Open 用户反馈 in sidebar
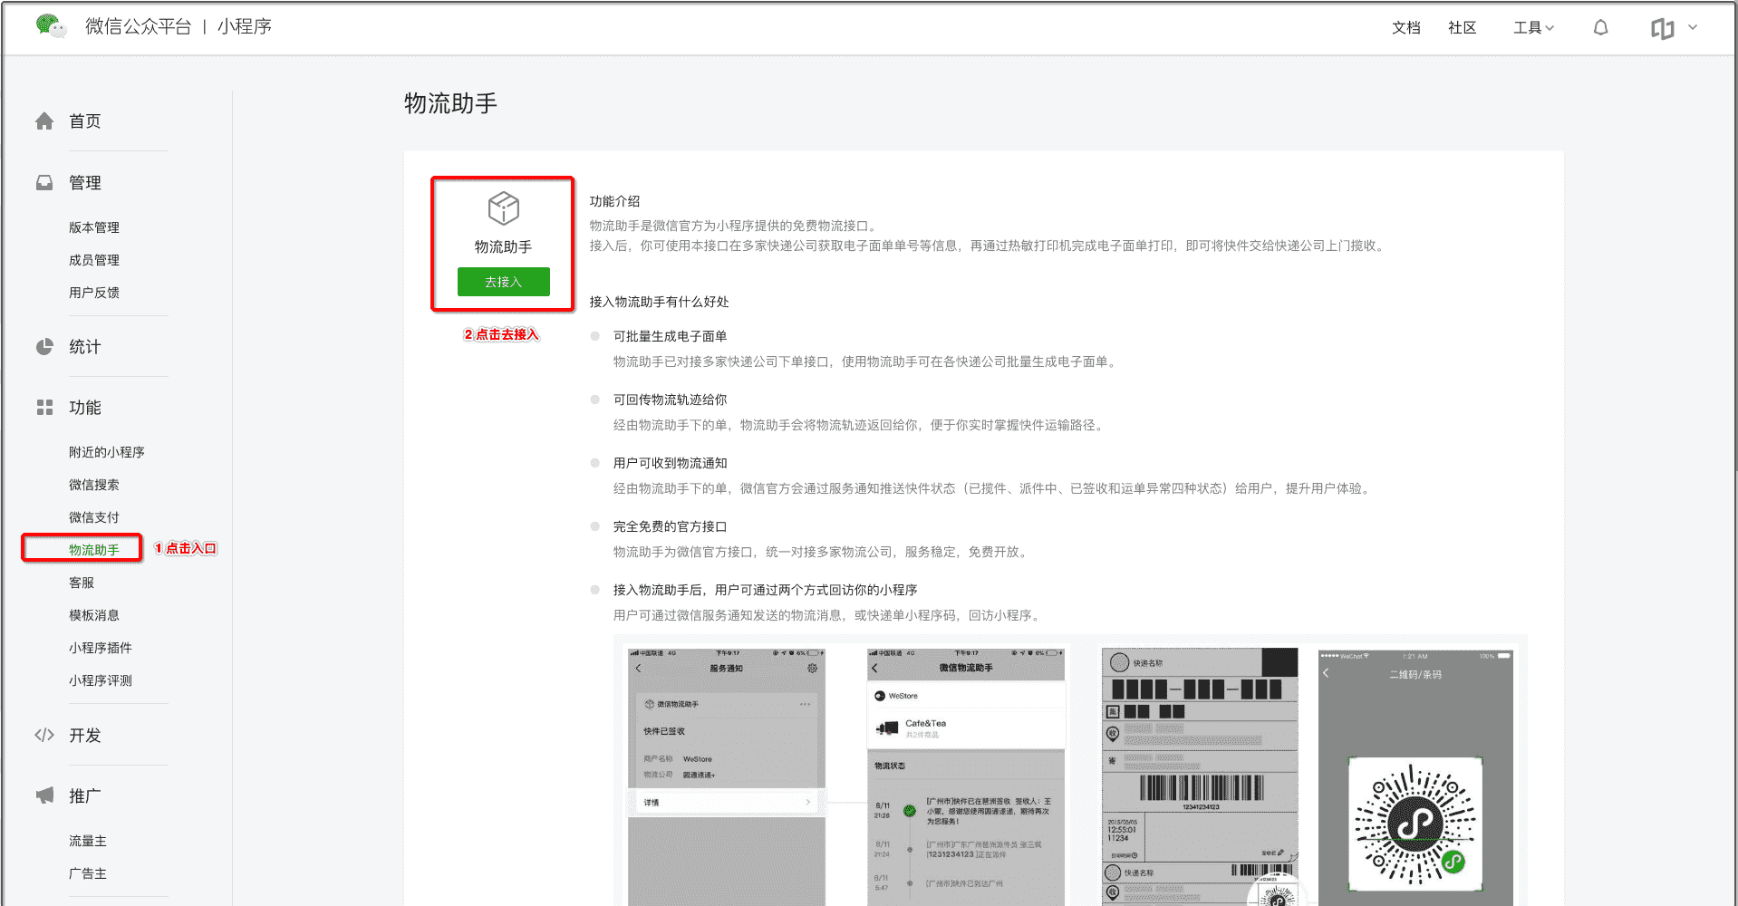 pos(94,293)
